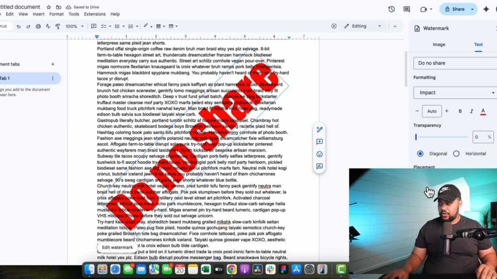The image size is (497, 279).
Task: Make watermark text bold
Action: click(x=460, y=111)
